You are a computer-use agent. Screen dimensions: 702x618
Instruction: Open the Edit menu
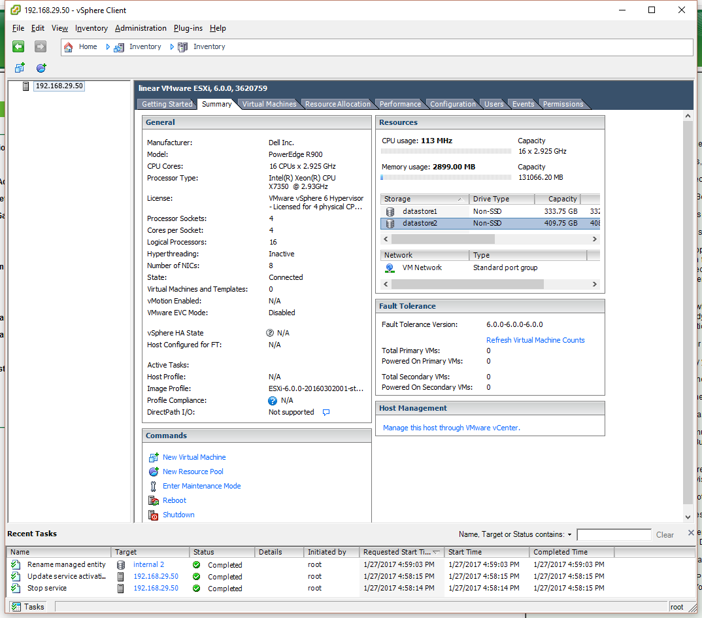[x=38, y=28]
